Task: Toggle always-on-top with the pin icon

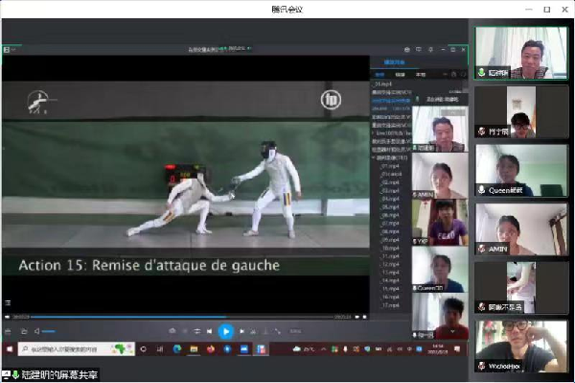Action: [x=430, y=50]
